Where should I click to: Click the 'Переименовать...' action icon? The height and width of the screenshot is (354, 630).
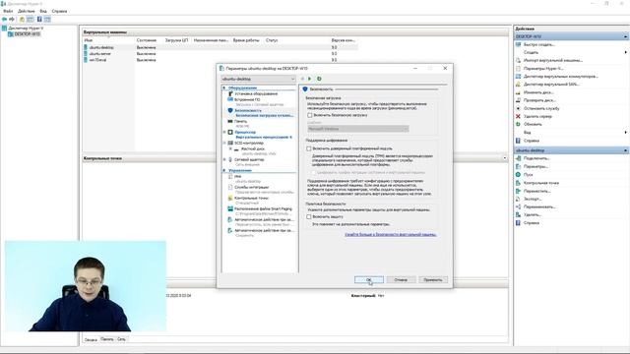[519, 206]
